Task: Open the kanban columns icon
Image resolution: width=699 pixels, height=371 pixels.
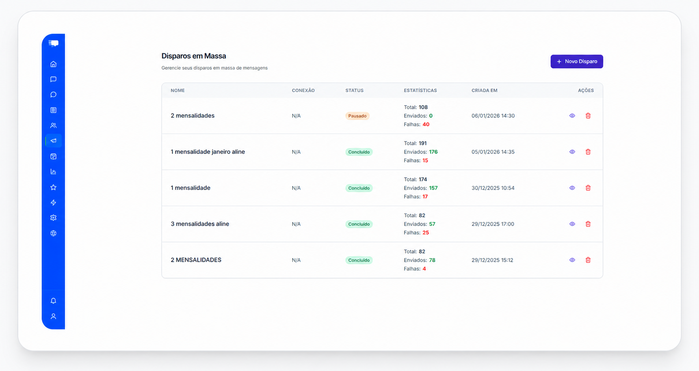Action: point(53,110)
